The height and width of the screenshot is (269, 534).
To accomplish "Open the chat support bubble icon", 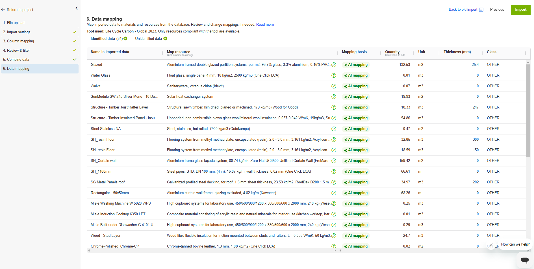I will coord(525,260).
